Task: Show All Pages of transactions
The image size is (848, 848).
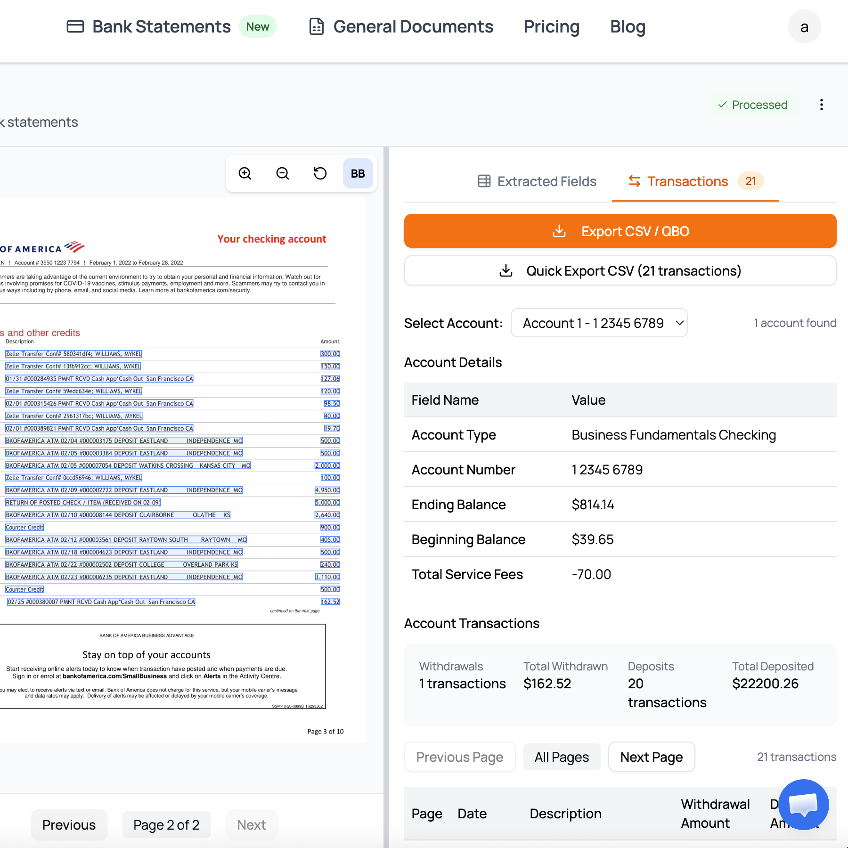Action: (x=562, y=757)
